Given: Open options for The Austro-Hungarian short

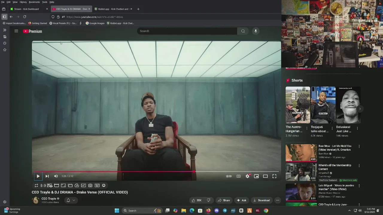Looking at the screenshot, I should (307, 128).
